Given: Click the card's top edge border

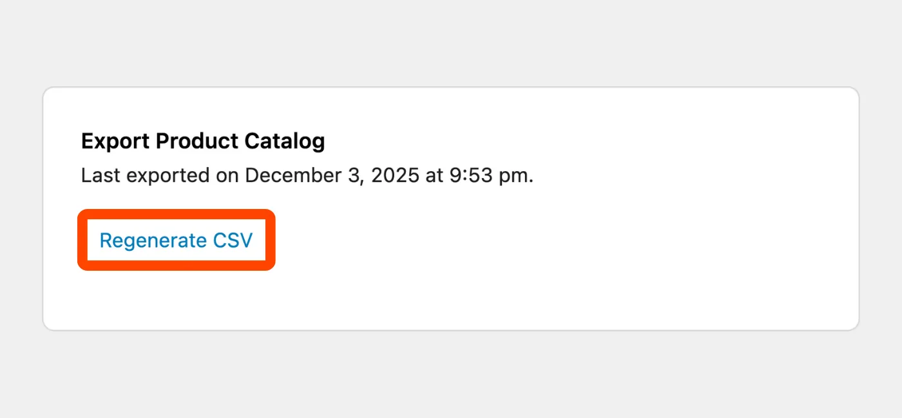Looking at the screenshot, I should (x=451, y=89).
